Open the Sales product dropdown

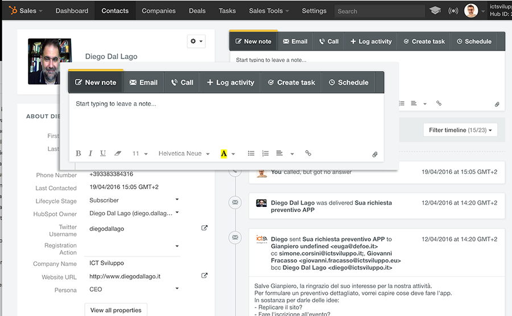point(31,11)
